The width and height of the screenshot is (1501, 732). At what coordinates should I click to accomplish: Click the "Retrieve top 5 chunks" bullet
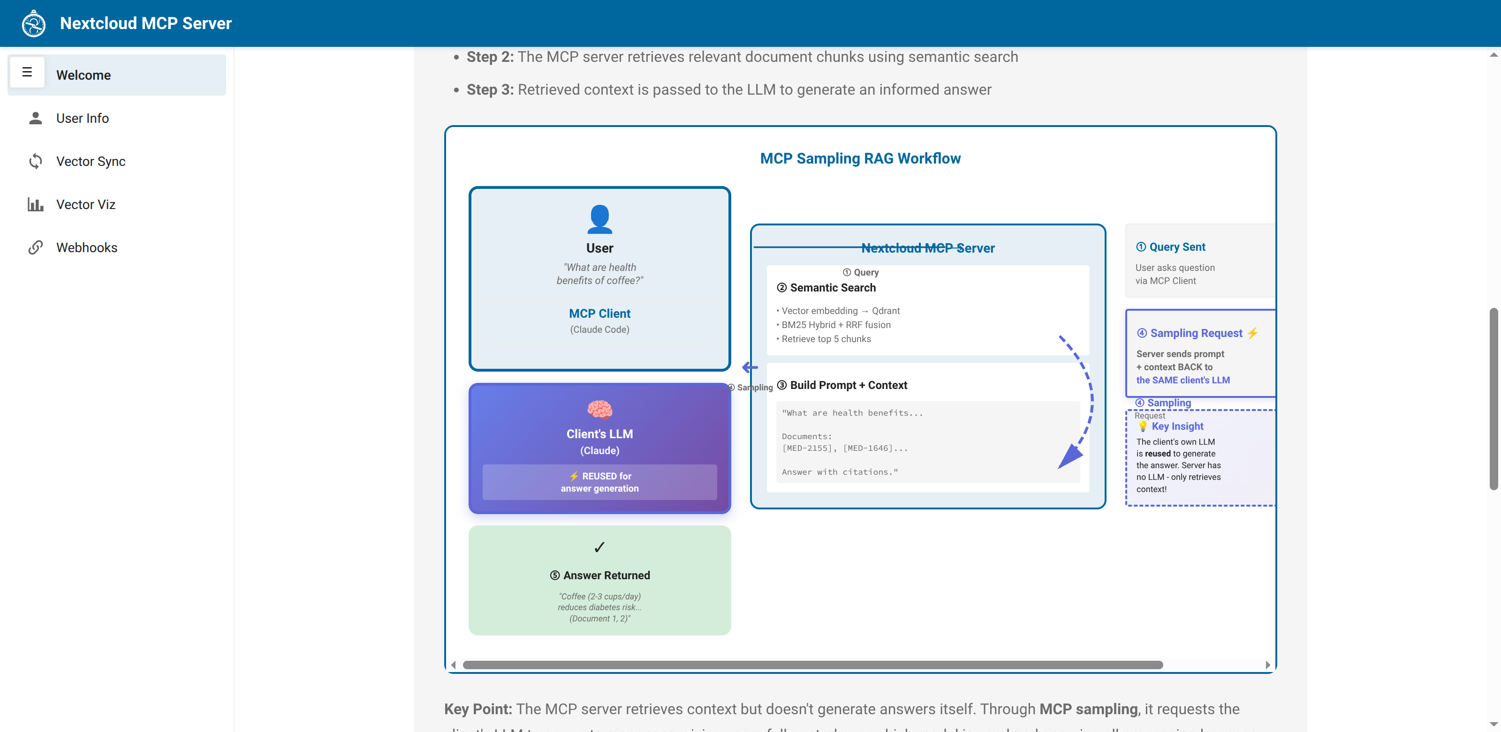pyautogui.click(x=823, y=339)
